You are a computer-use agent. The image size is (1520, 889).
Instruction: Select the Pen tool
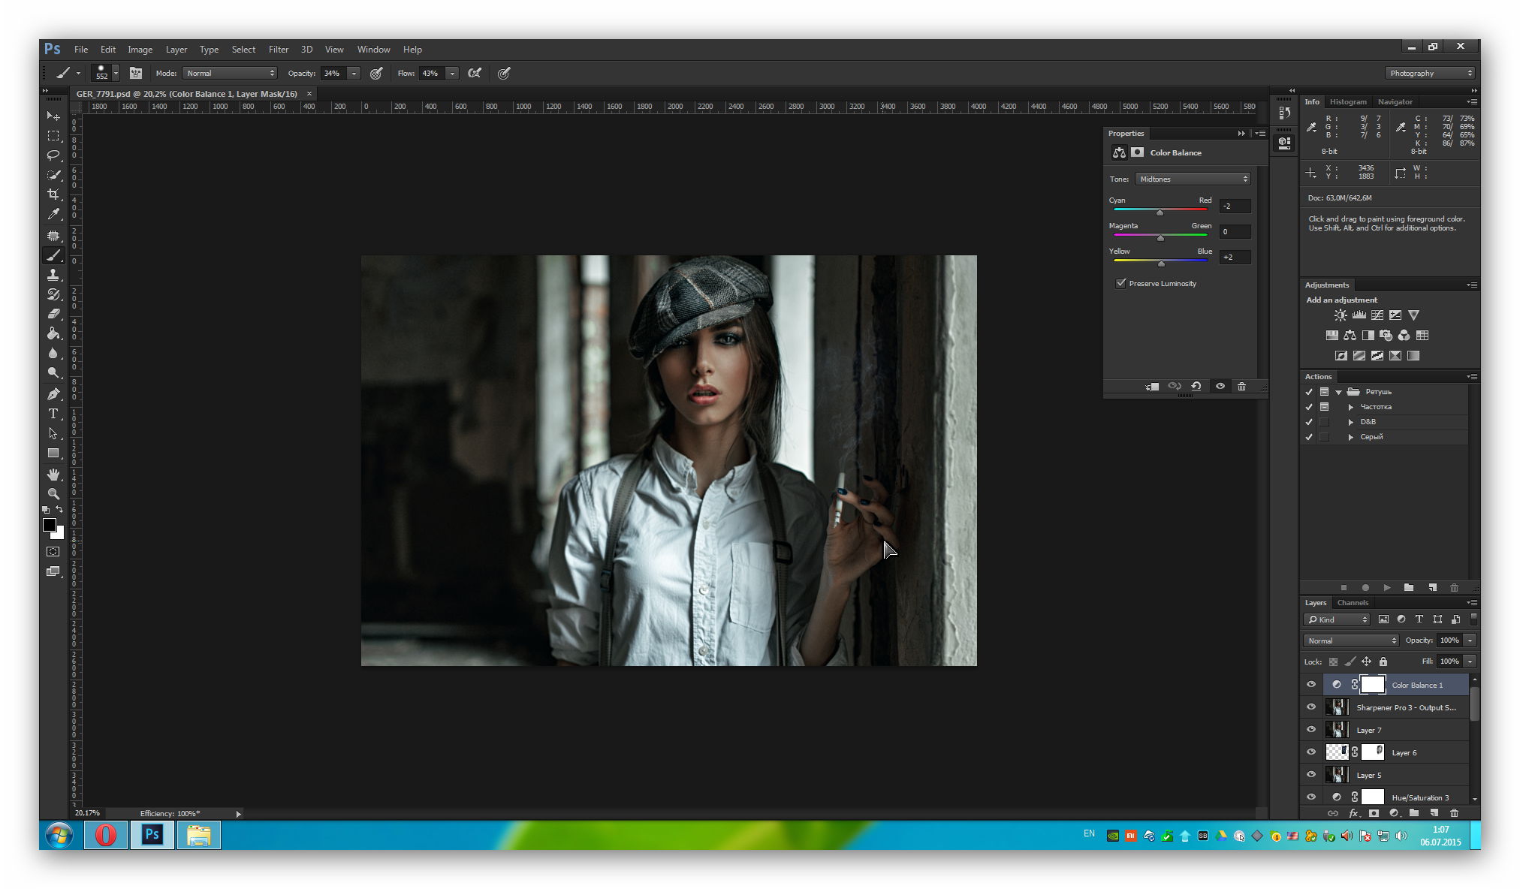point(53,393)
